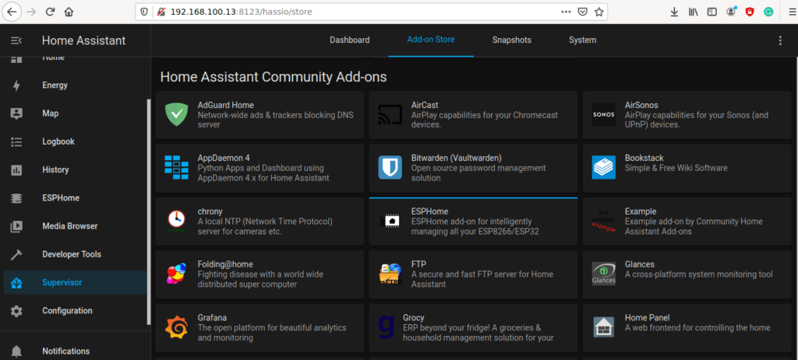Open the Firefox library icon
The image size is (798, 360).
[x=693, y=12]
